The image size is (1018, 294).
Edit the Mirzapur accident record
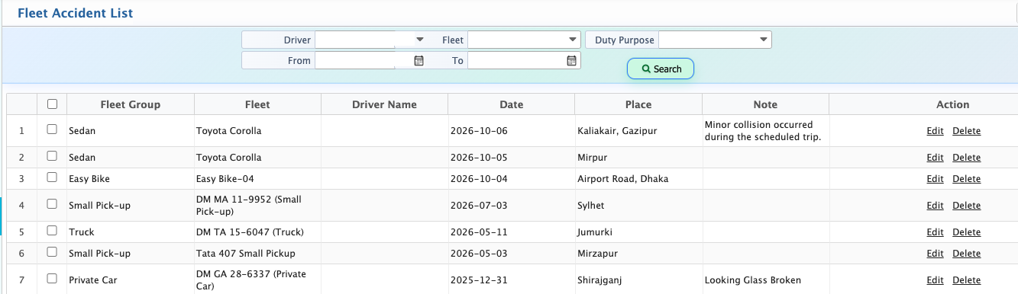(935, 254)
